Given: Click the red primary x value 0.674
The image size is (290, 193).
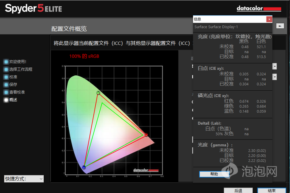Looking at the screenshot, I should pyautogui.click(x=244, y=101).
